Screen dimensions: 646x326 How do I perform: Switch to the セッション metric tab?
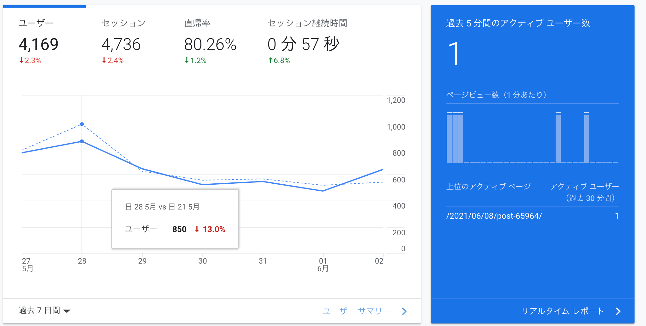click(x=123, y=23)
